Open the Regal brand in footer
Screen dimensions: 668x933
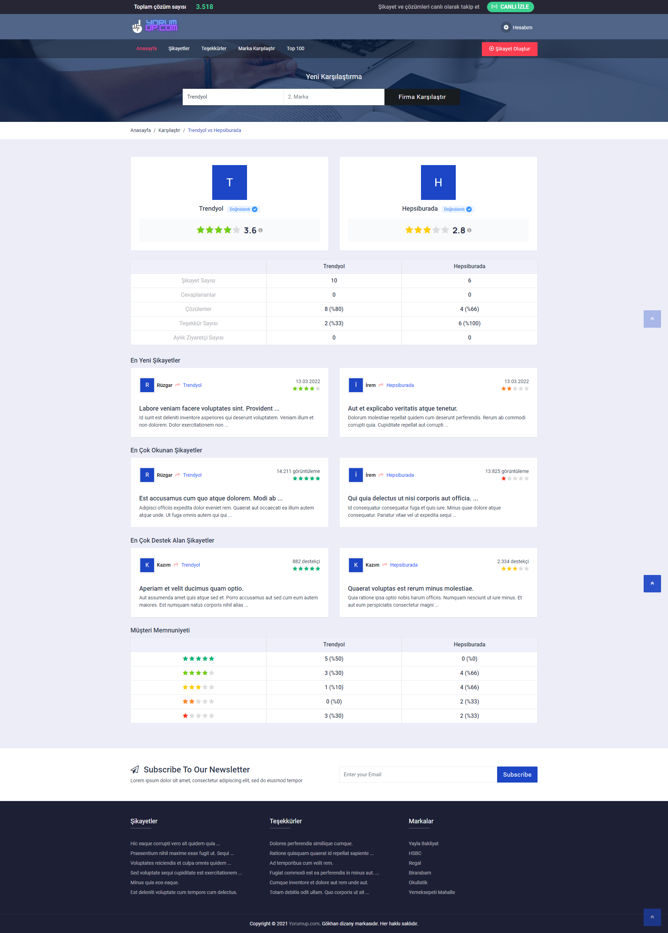tap(415, 863)
